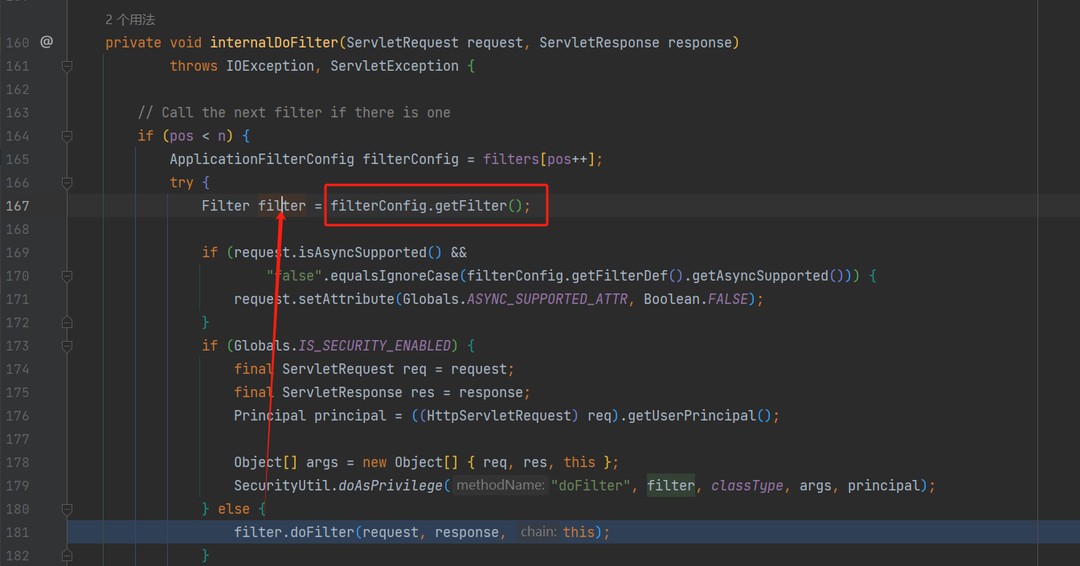1080x566 pixels.
Task: Click 'ServletResponse res' declaration on line 175
Action: point(358,392)
